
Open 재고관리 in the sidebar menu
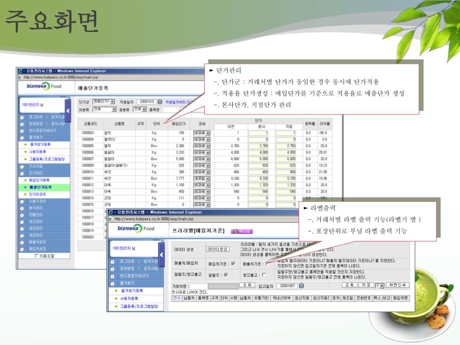click(36, 222)
